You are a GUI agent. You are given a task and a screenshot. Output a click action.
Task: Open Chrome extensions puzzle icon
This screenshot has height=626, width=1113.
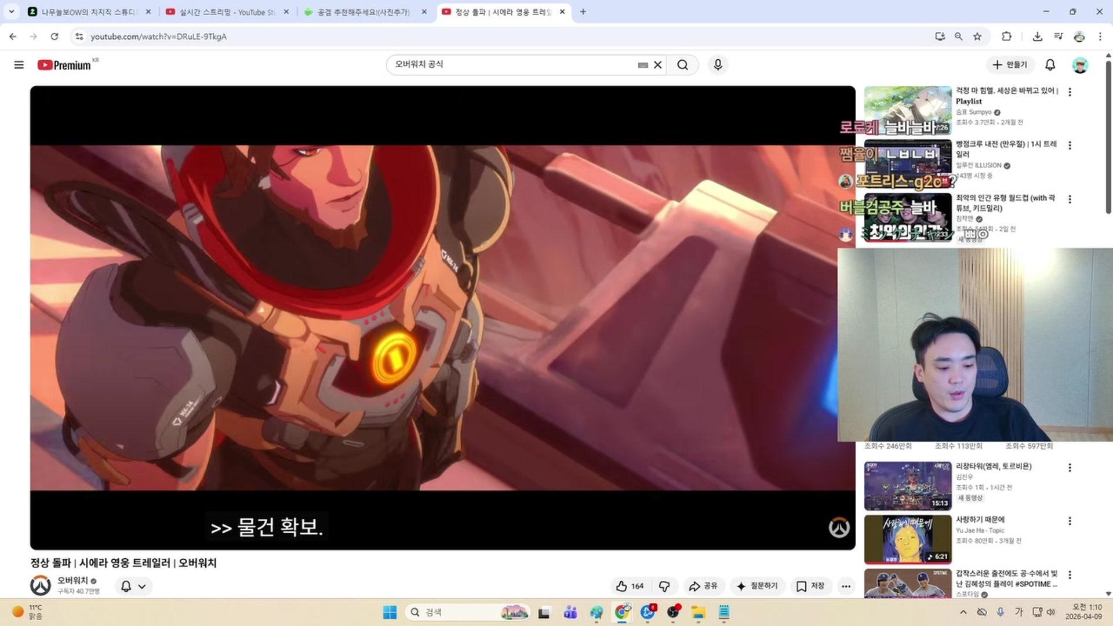pos(1006,36)
